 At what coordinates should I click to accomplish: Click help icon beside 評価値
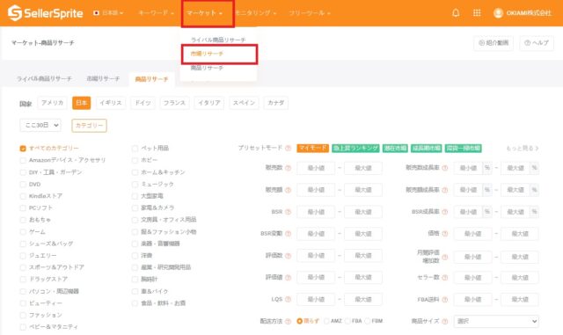coord(288,278)
